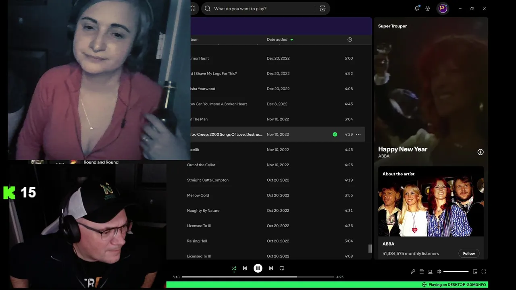Open the Browse icon in search bar
Image resolution: width=516 pixels, height=290 pixels.
click(x=322, y=8)
